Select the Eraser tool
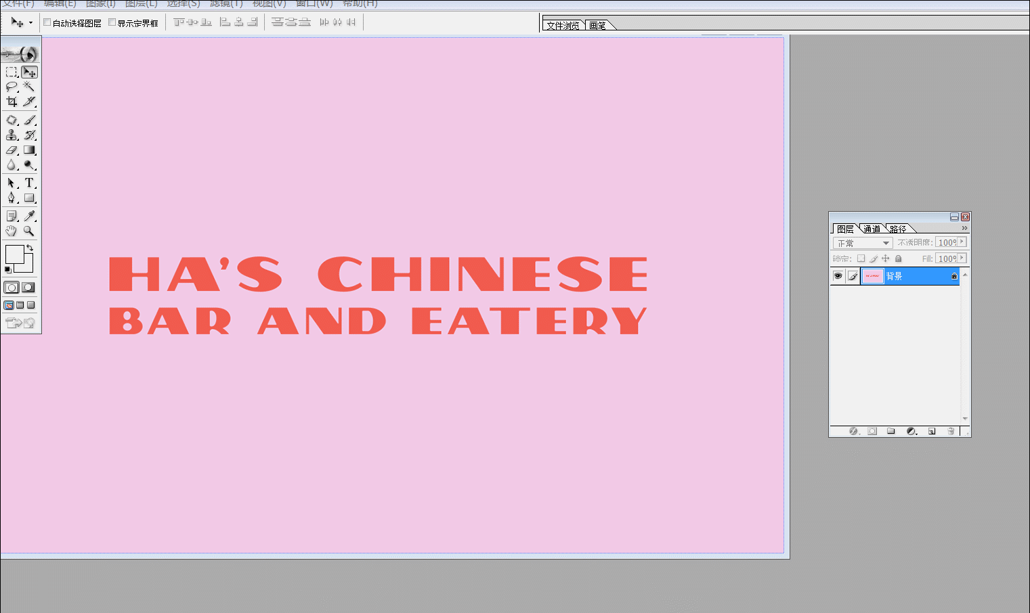The height and width of the screenshot is (613, 1030). 12,150
